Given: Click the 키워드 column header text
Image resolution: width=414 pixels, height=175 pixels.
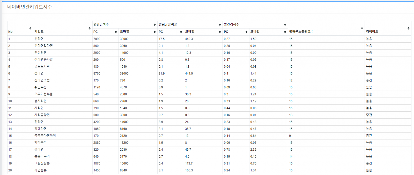Looking at the screenshot, I should coord(39,32).
